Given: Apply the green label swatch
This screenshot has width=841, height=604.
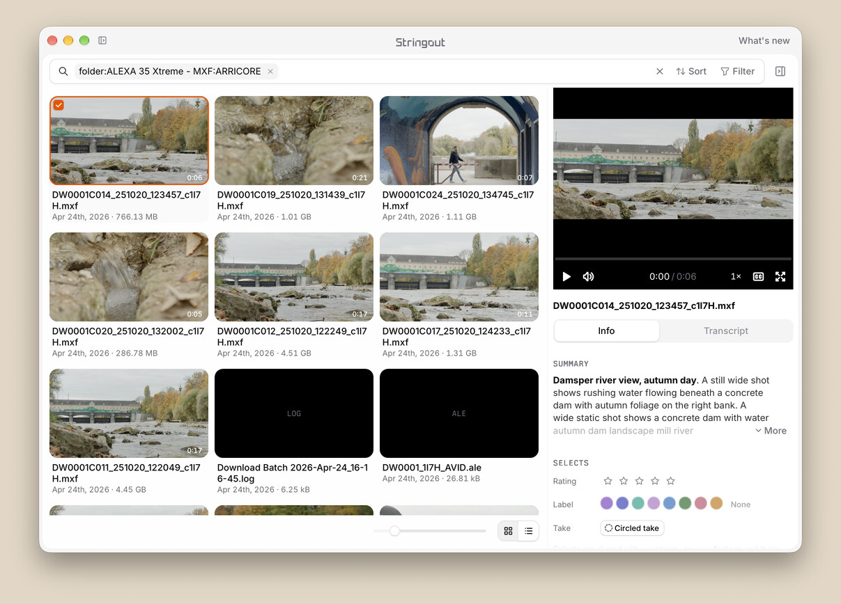Looking at the screenshot, I should pos(685,503).
